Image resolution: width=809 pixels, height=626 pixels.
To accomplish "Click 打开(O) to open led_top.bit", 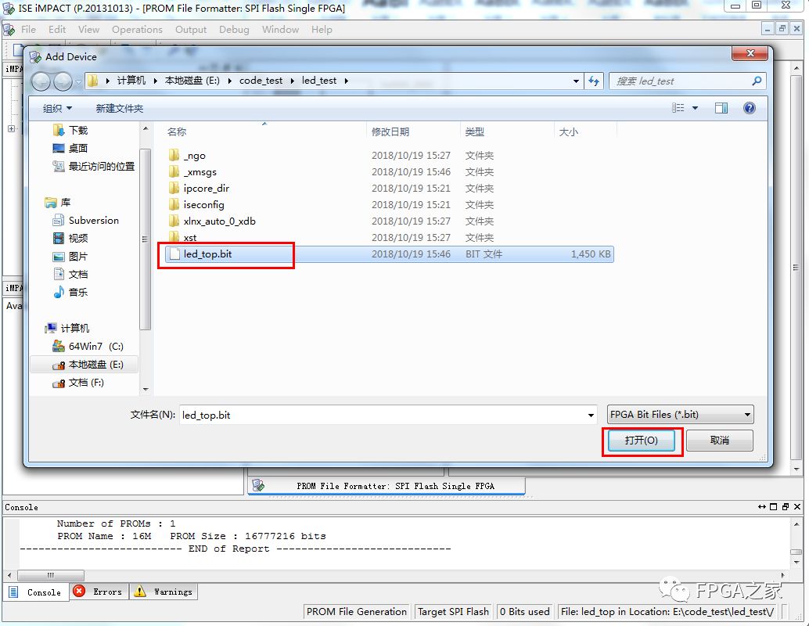I will pos(642,439).
